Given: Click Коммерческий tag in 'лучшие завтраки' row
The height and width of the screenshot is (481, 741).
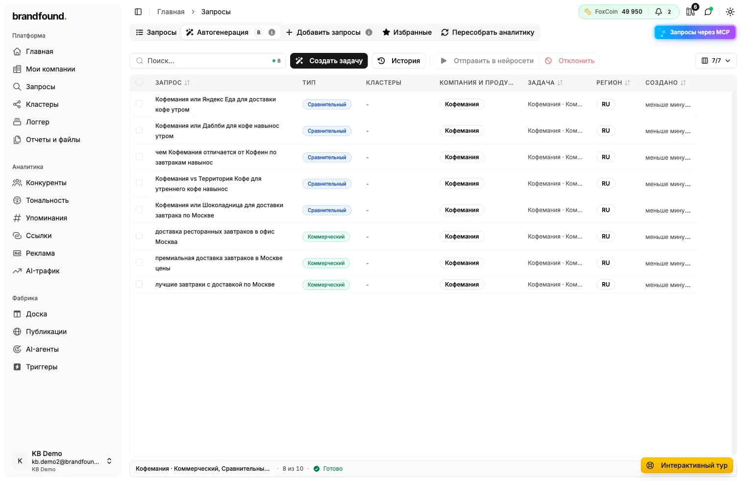Looking at the screenshot, I should tap(326, 285).
